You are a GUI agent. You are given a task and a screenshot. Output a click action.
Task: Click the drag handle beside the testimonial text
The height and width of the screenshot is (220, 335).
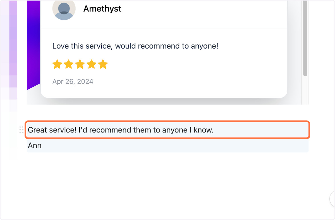pyautogui.click(x=21, y=130)
